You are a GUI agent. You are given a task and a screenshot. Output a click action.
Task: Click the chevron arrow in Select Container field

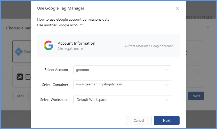[x=167, y=84]
